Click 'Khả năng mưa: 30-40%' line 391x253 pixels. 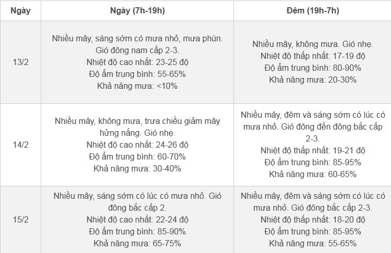pyautogui.click(x=137, y=168)
